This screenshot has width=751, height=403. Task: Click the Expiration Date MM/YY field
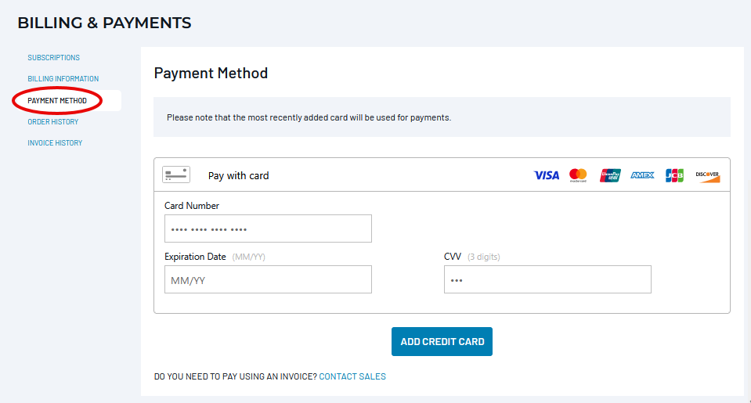268,279
